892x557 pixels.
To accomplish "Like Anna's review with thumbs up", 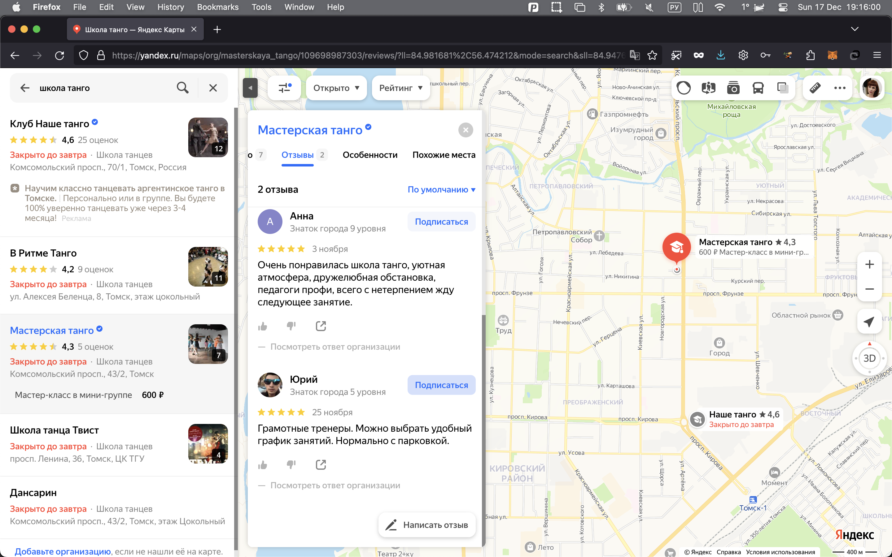I will (262, 326).
